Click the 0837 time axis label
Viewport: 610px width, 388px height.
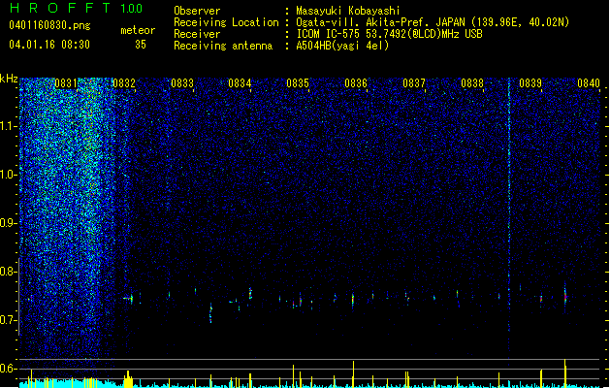[x=414, y=83]
